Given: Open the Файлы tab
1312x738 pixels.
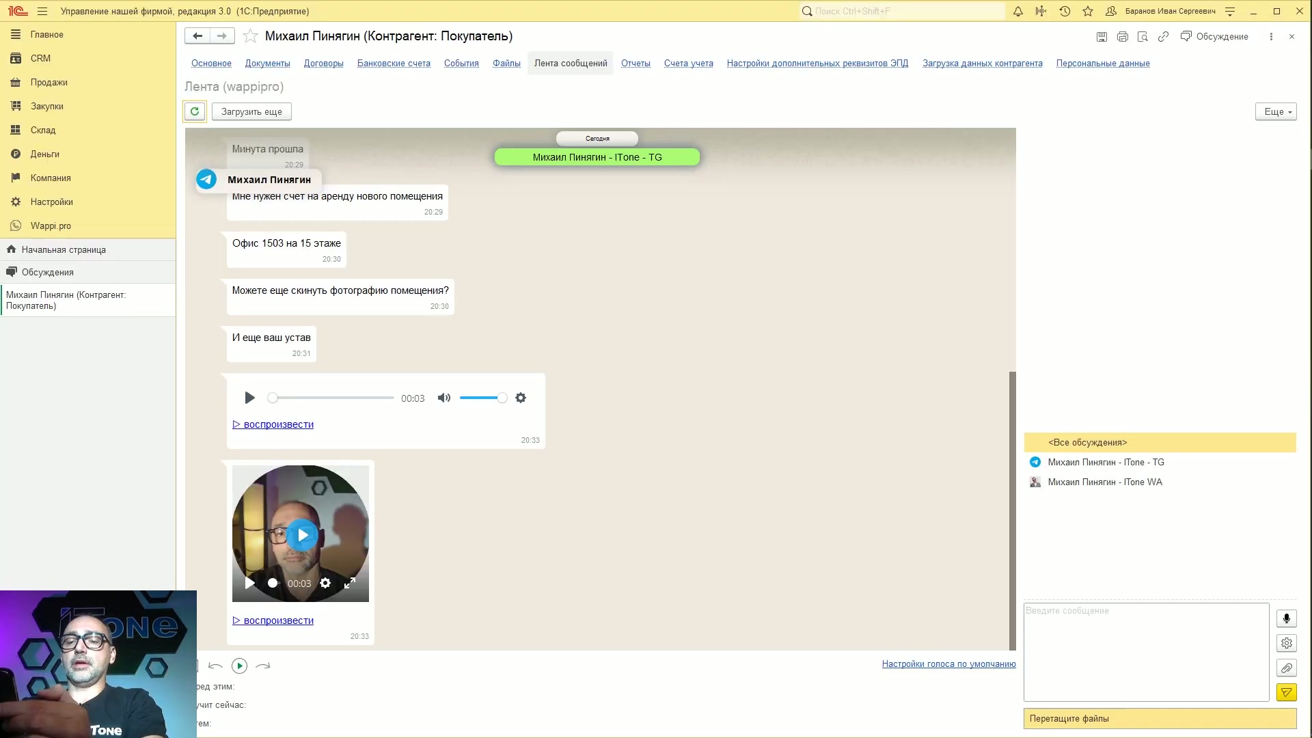Looking at the screenshot, I should pos(506,63).
